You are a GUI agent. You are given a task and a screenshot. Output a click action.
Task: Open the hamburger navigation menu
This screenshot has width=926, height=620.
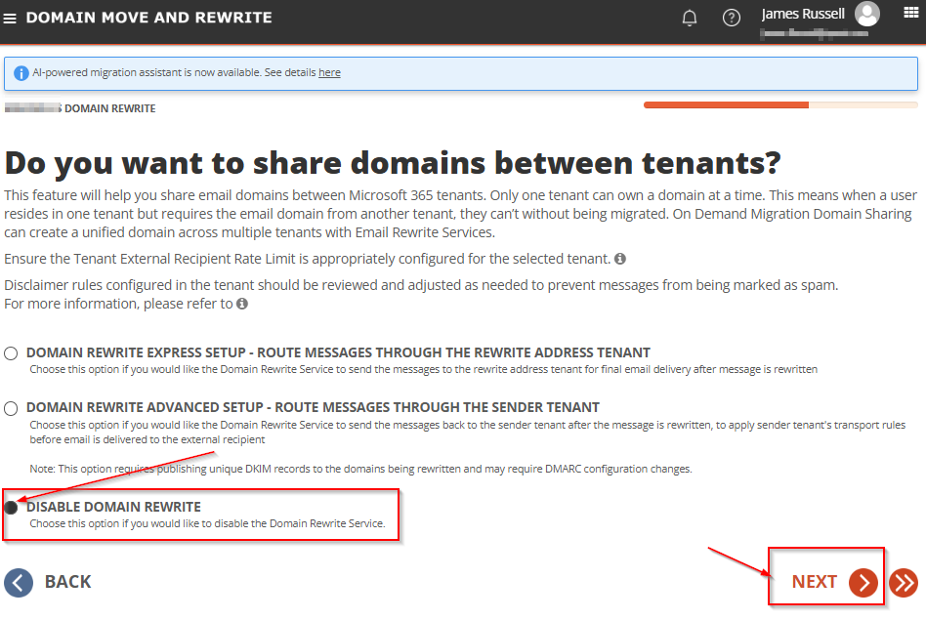(10, 19)
